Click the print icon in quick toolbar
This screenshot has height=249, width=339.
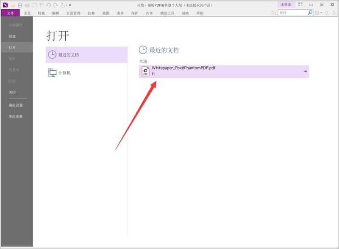coord(27,5)
